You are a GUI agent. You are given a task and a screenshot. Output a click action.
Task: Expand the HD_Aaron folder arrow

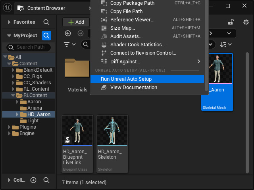coord(17,114)
